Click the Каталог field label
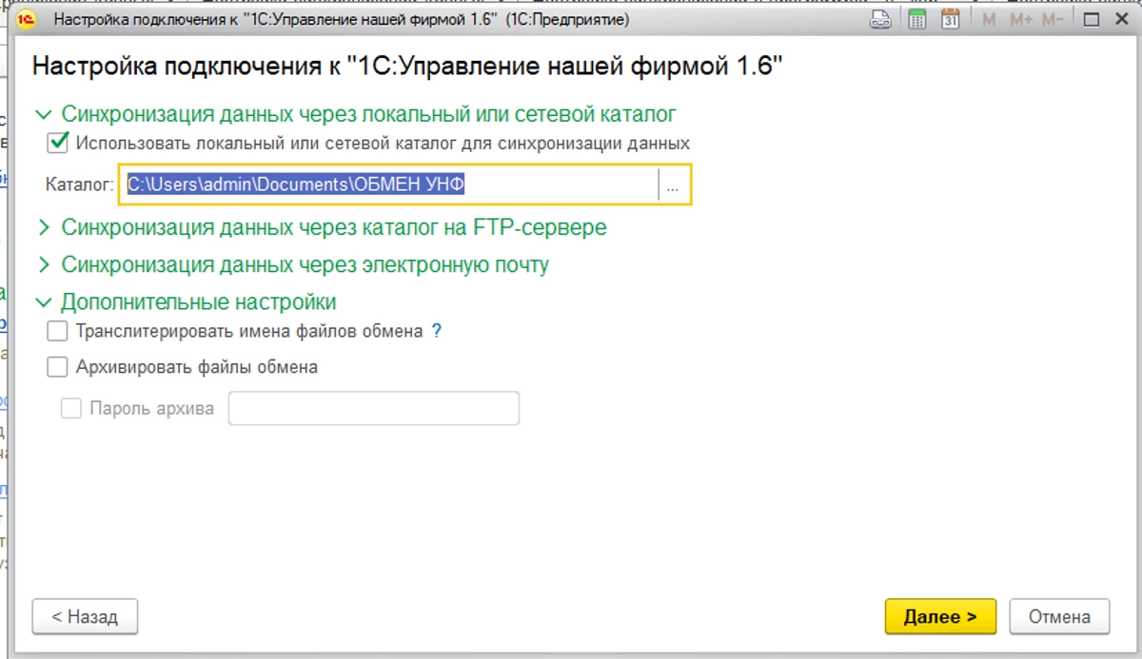 tap(79, 185)
